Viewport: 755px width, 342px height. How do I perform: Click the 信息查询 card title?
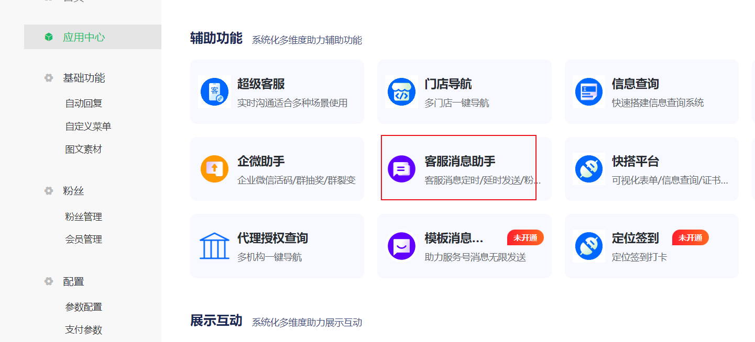tap(635, 84)
